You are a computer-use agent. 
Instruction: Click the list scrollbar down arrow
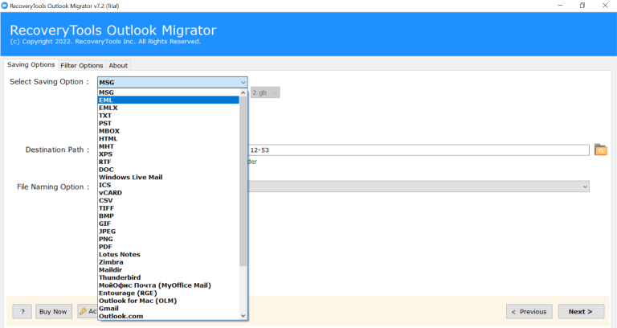coord(243,316)
